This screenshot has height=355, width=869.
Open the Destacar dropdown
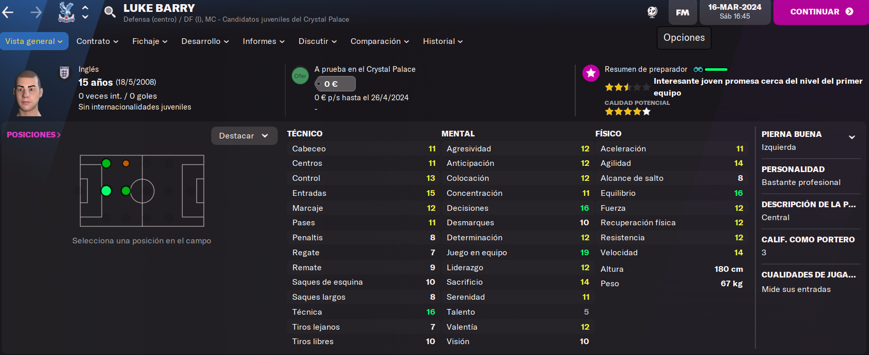pos(244,136)
